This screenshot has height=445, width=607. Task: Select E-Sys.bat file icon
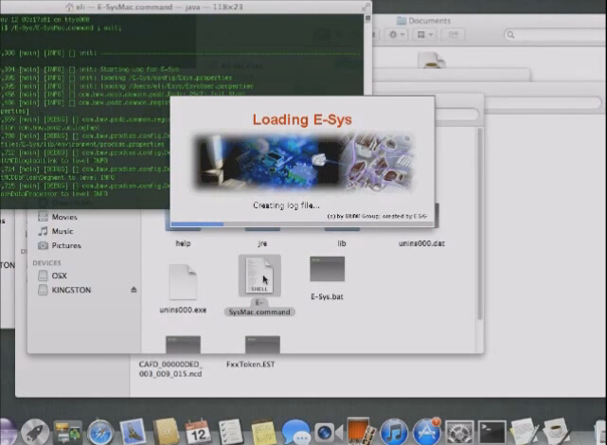[x=327, y=269]
